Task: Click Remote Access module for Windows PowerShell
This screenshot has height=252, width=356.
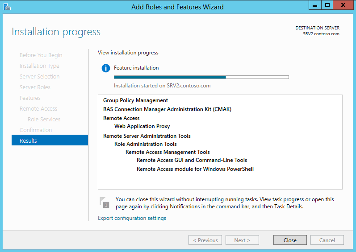Action: click(x=195, y=169)
